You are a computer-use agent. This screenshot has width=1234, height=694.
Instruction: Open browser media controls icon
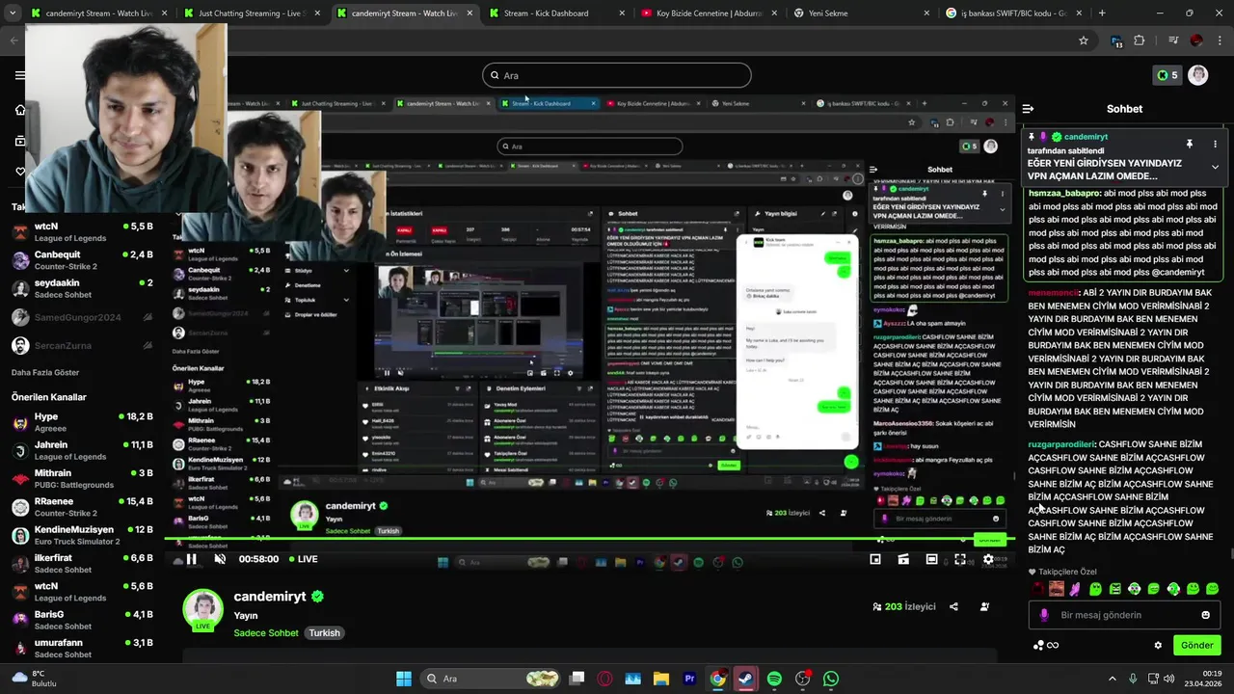[x=1173, y=40]
